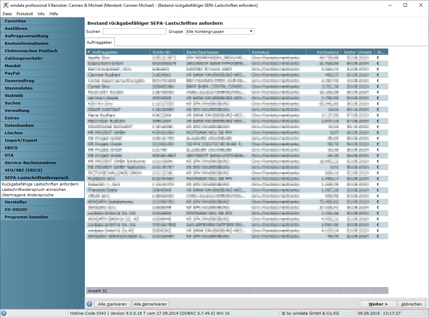This screenshot has width=429, height=318.
Task: Open the PayPal sidebar section
Action: click(x=42, y=73)
